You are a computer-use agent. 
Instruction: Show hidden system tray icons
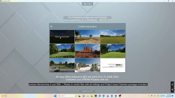point(149,96)
